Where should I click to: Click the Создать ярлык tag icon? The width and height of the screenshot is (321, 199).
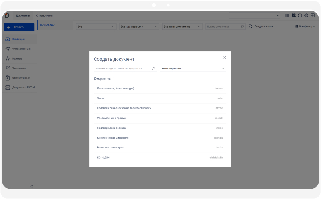click(x=250, y=26)
